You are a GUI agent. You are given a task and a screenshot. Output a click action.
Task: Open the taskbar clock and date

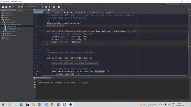click(x=180, y=105)
